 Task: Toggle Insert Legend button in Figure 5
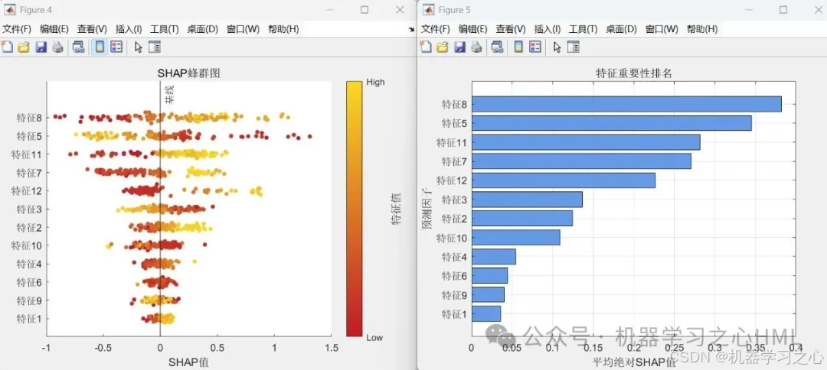534,47
